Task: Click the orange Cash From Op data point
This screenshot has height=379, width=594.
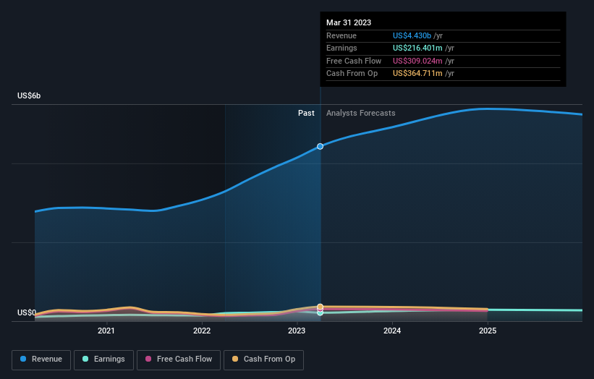Action: click(x=320, y=307)
